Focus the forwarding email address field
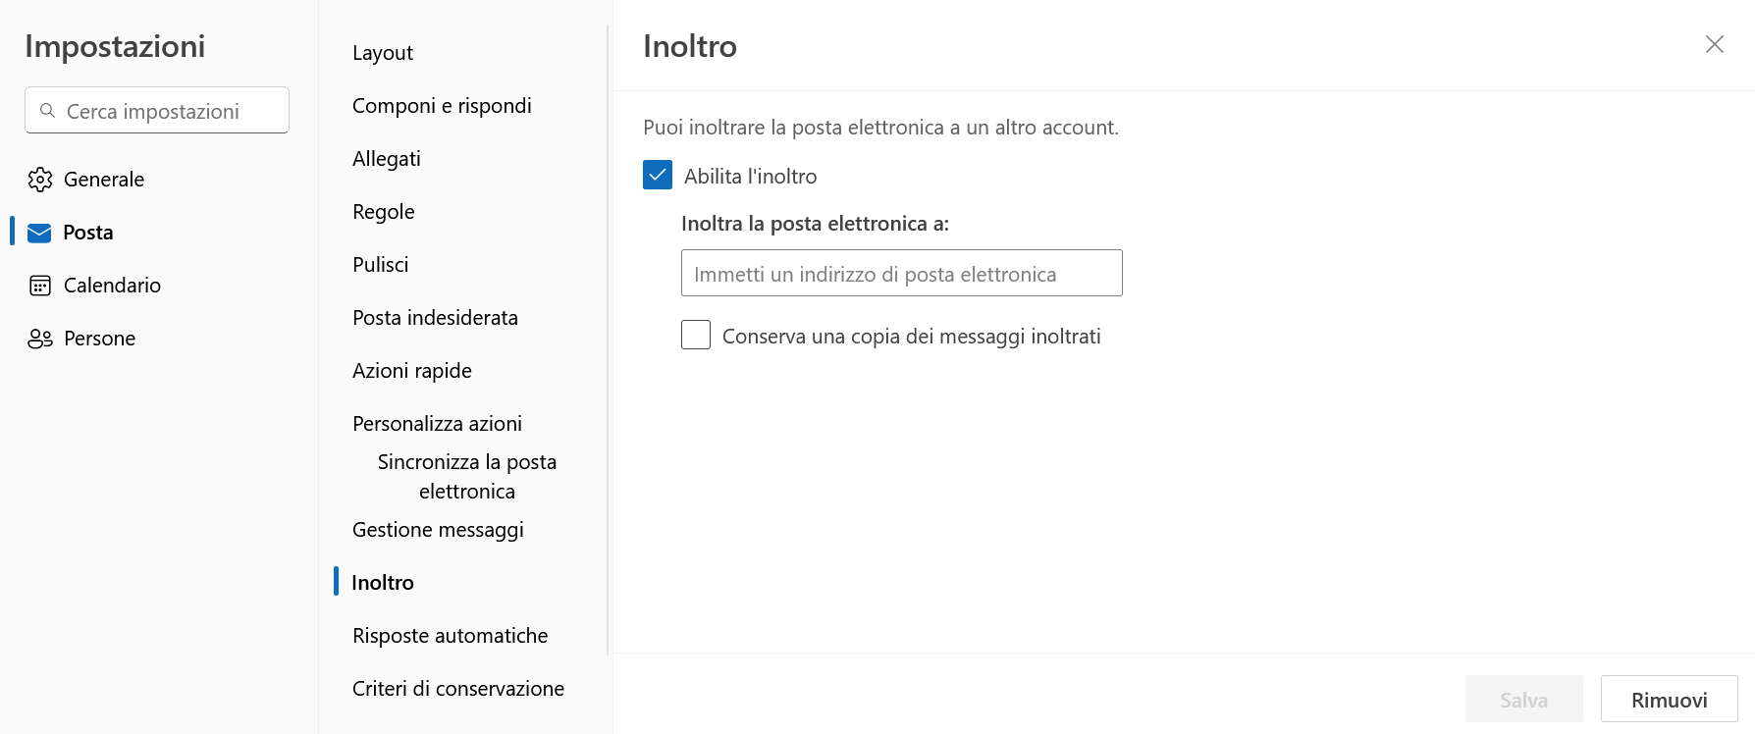The image size is (1755, 734). [901, 274]
